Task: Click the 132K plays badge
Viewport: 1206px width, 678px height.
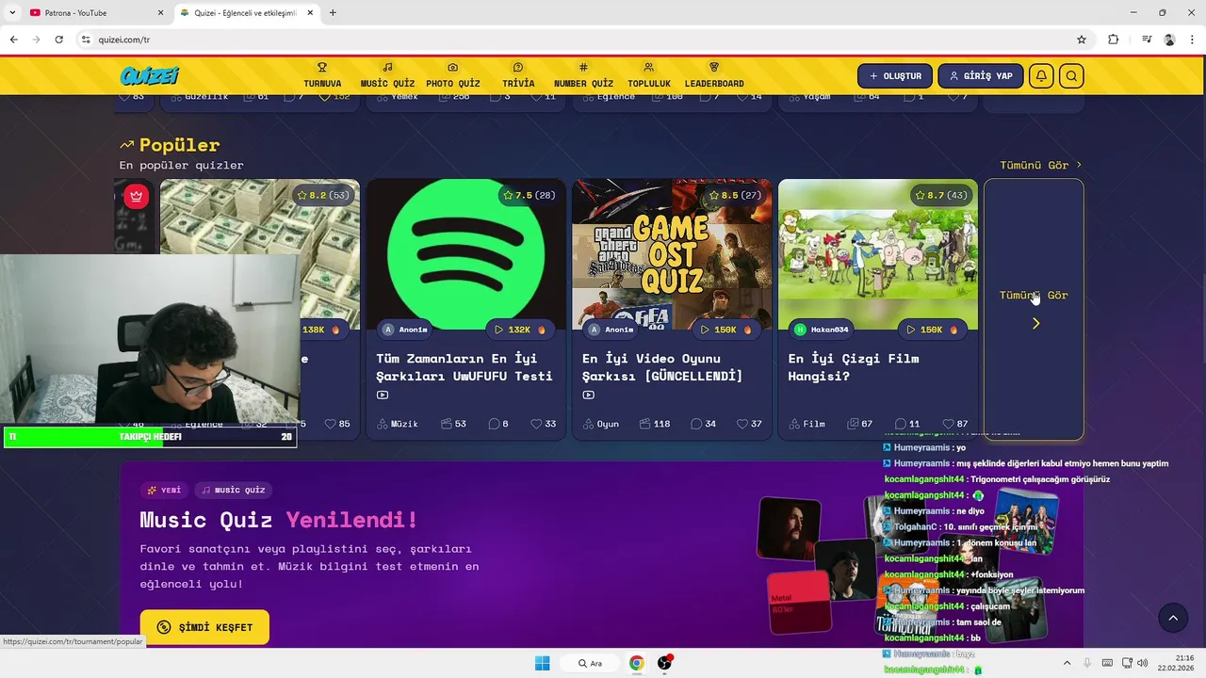Action: click(519, 330)
